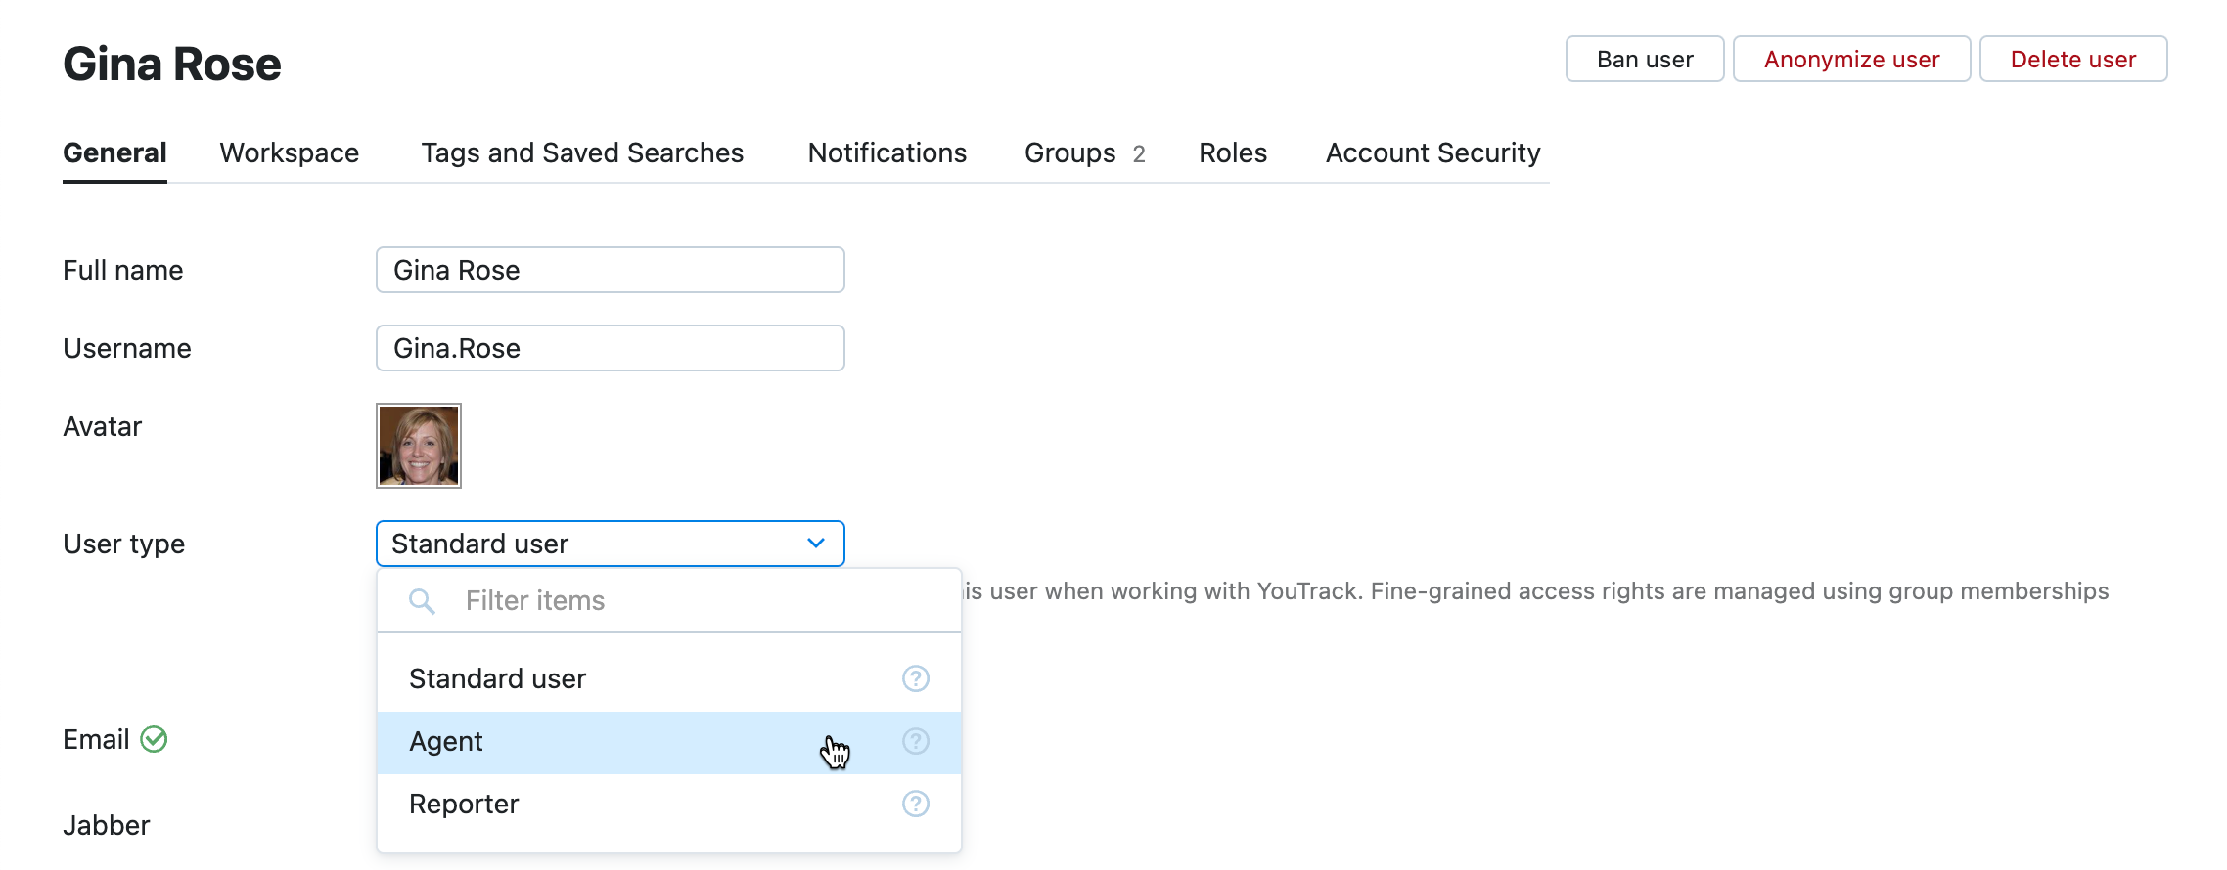The height and width of the screenshot is (870, 2227).
Task: Click the Anonymize user button
Action: coord(1851,60)
